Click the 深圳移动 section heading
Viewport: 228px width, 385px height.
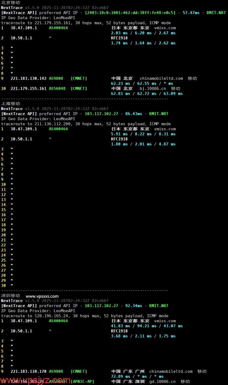11,296
